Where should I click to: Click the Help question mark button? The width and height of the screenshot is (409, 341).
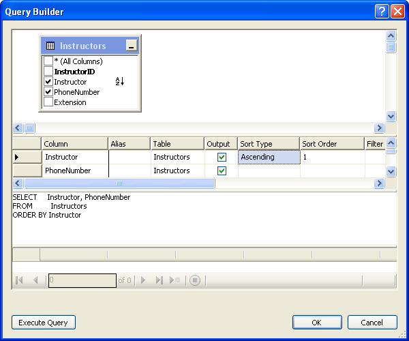382,11
